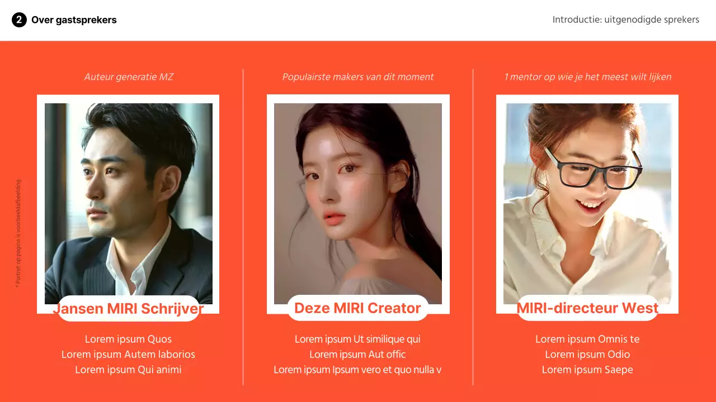Select 'Lorem ipsum Autem laborios' text line
The height and width of the screenshot is (402, 716).
[128, 355]
